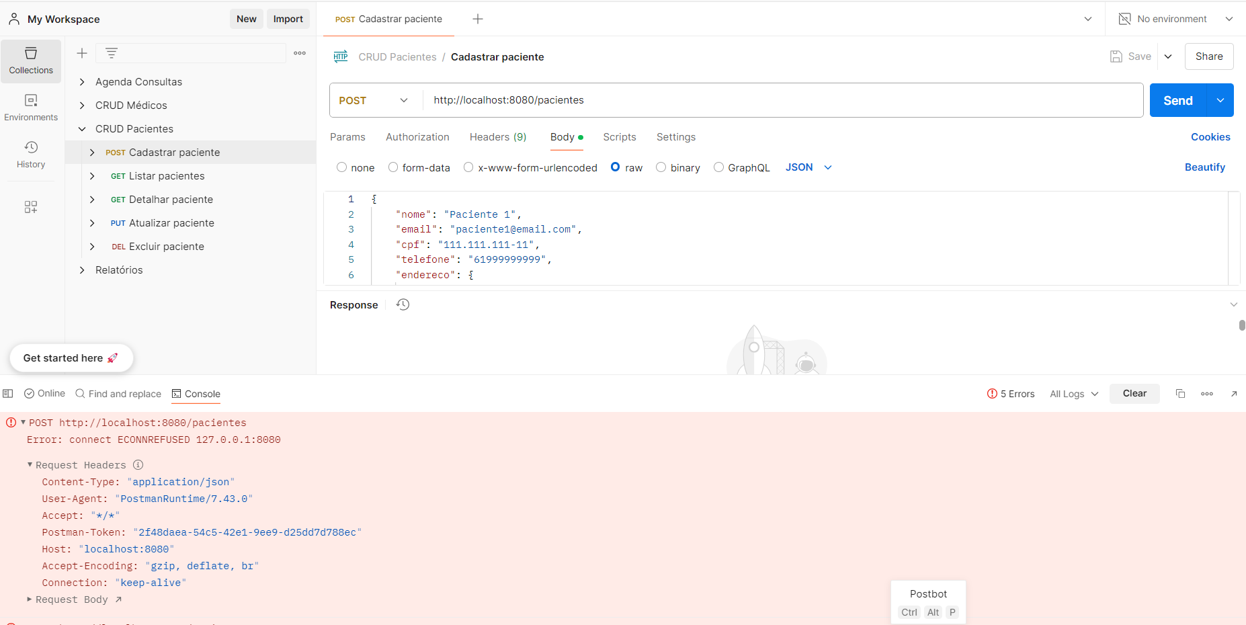Open the environment selector dropdown

(1229, 19)
